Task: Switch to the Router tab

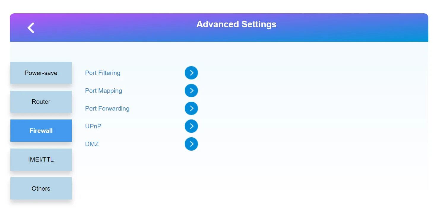Action: click(x=41, y=102)
